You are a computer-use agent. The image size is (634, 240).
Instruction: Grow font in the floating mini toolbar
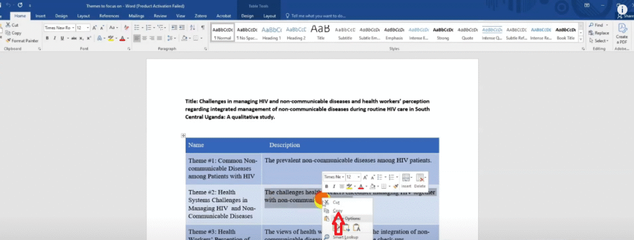point(365,177)
